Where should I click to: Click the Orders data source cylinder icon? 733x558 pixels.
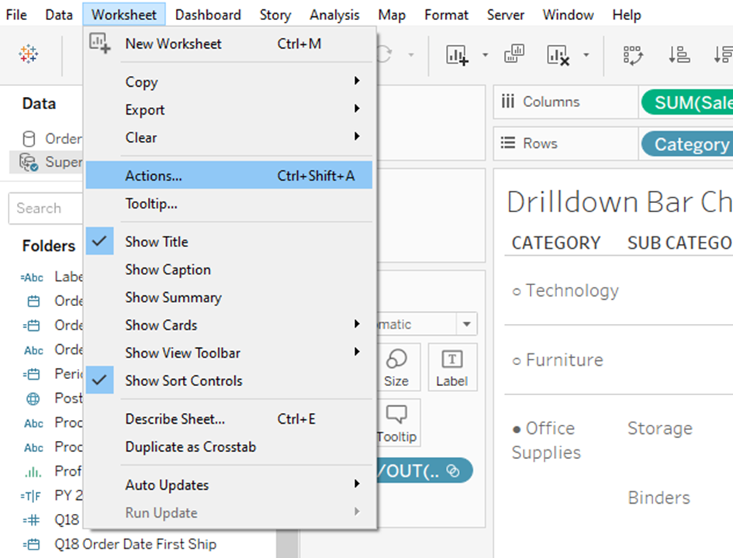[29, 139]
